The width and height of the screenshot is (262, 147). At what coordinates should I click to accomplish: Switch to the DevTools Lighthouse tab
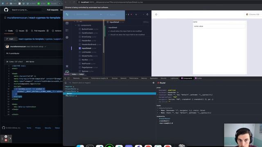coord(174,78)
